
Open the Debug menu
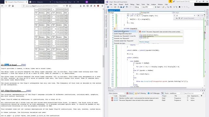tap(132, 4)
